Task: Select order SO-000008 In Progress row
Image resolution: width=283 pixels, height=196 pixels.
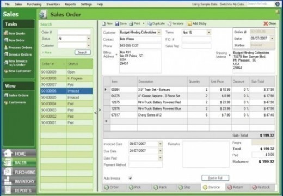Action: (x=66, y=78)
